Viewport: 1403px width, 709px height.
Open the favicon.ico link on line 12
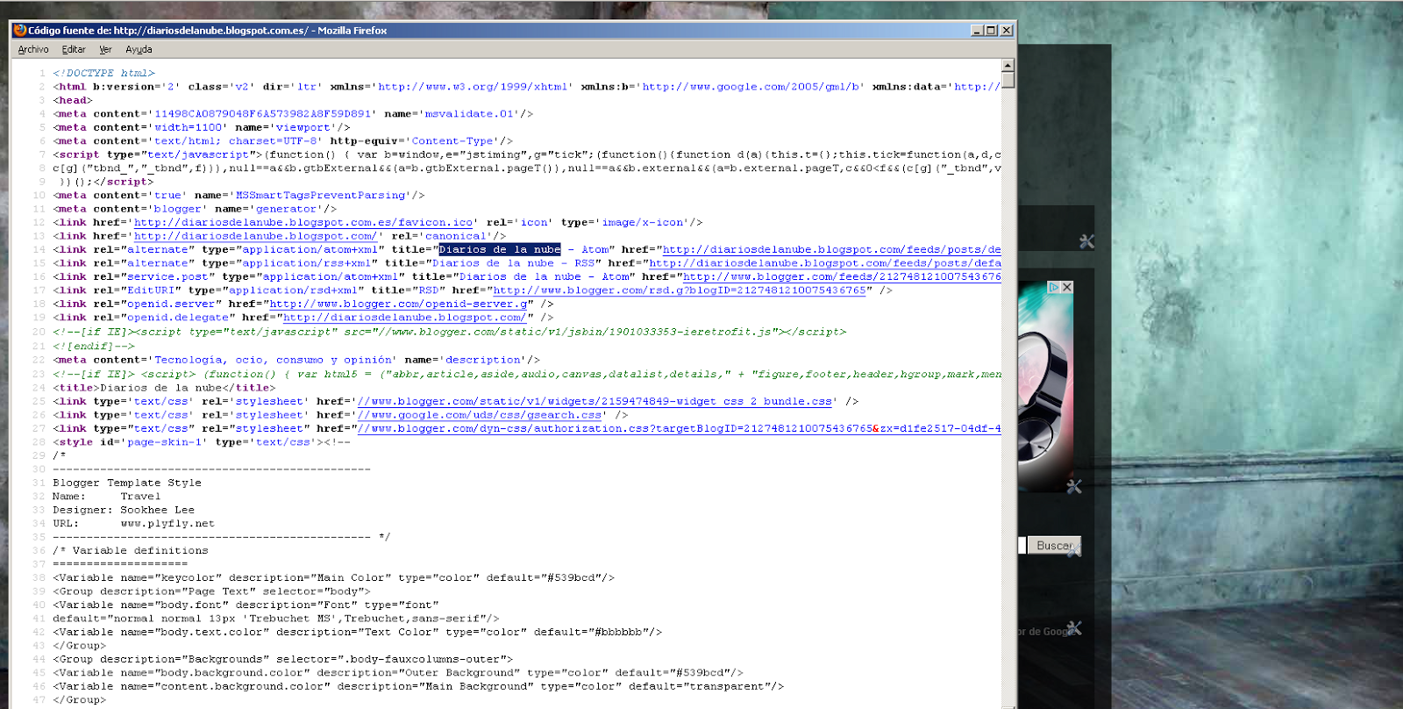point(303,223)
